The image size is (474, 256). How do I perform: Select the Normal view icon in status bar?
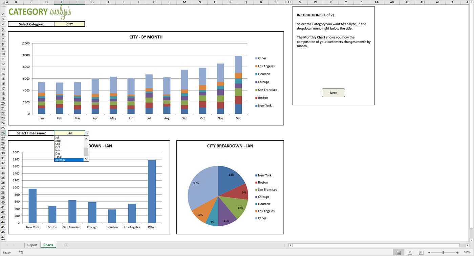tap(398, 252)
